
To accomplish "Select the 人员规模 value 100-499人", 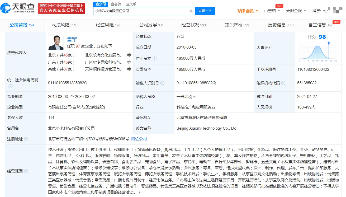I will tap(306, 107).
